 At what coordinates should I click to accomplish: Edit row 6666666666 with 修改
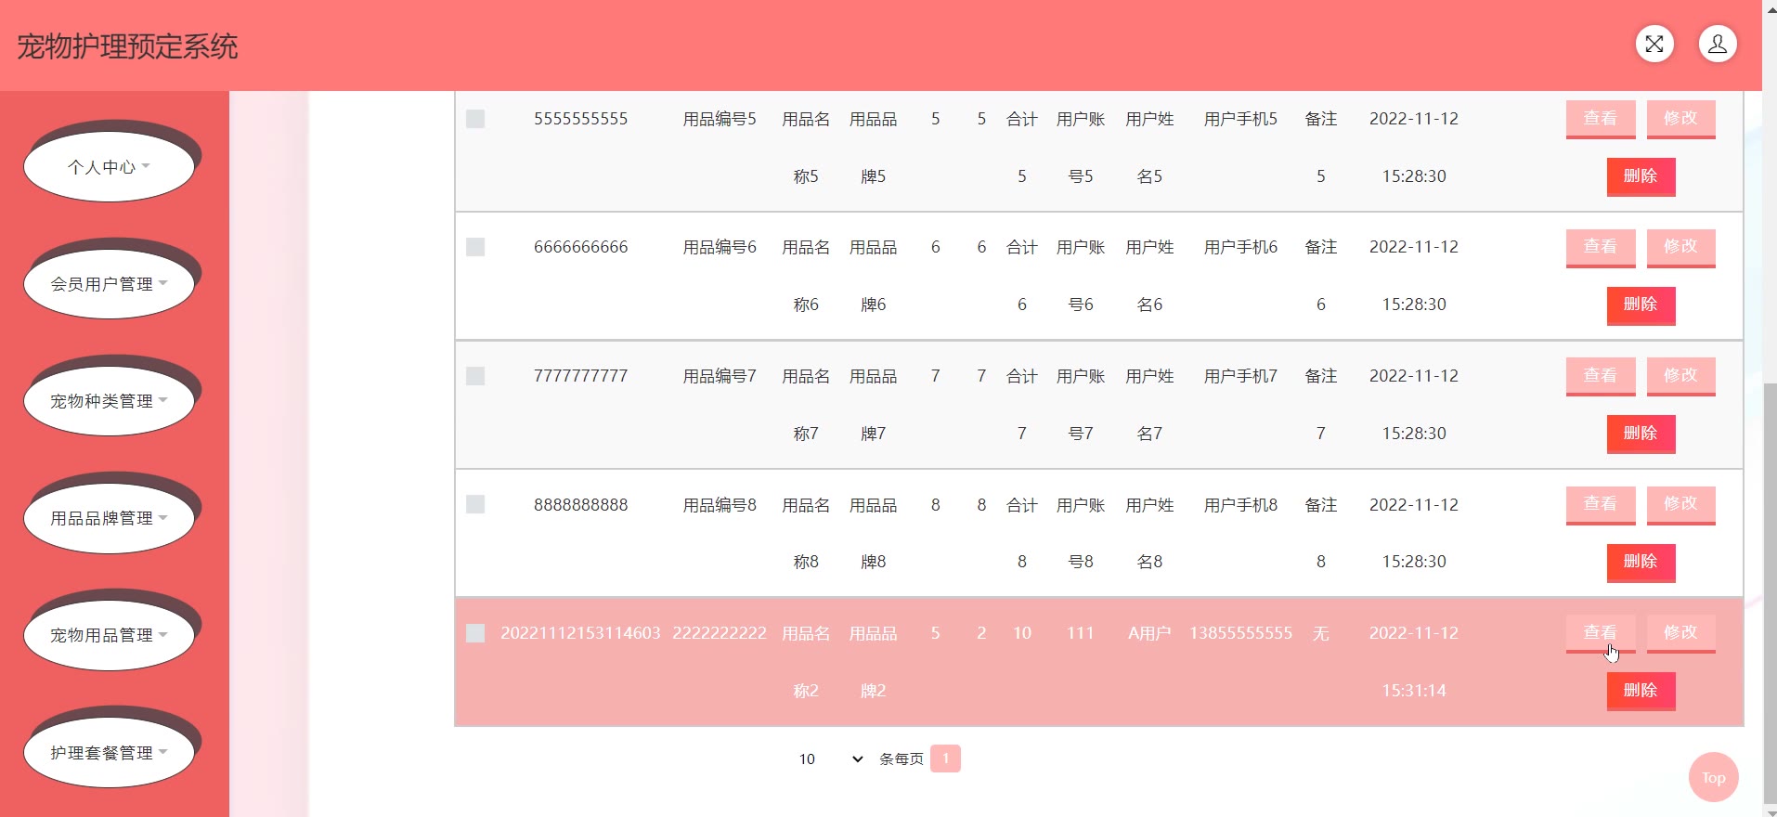(1680, 247)
